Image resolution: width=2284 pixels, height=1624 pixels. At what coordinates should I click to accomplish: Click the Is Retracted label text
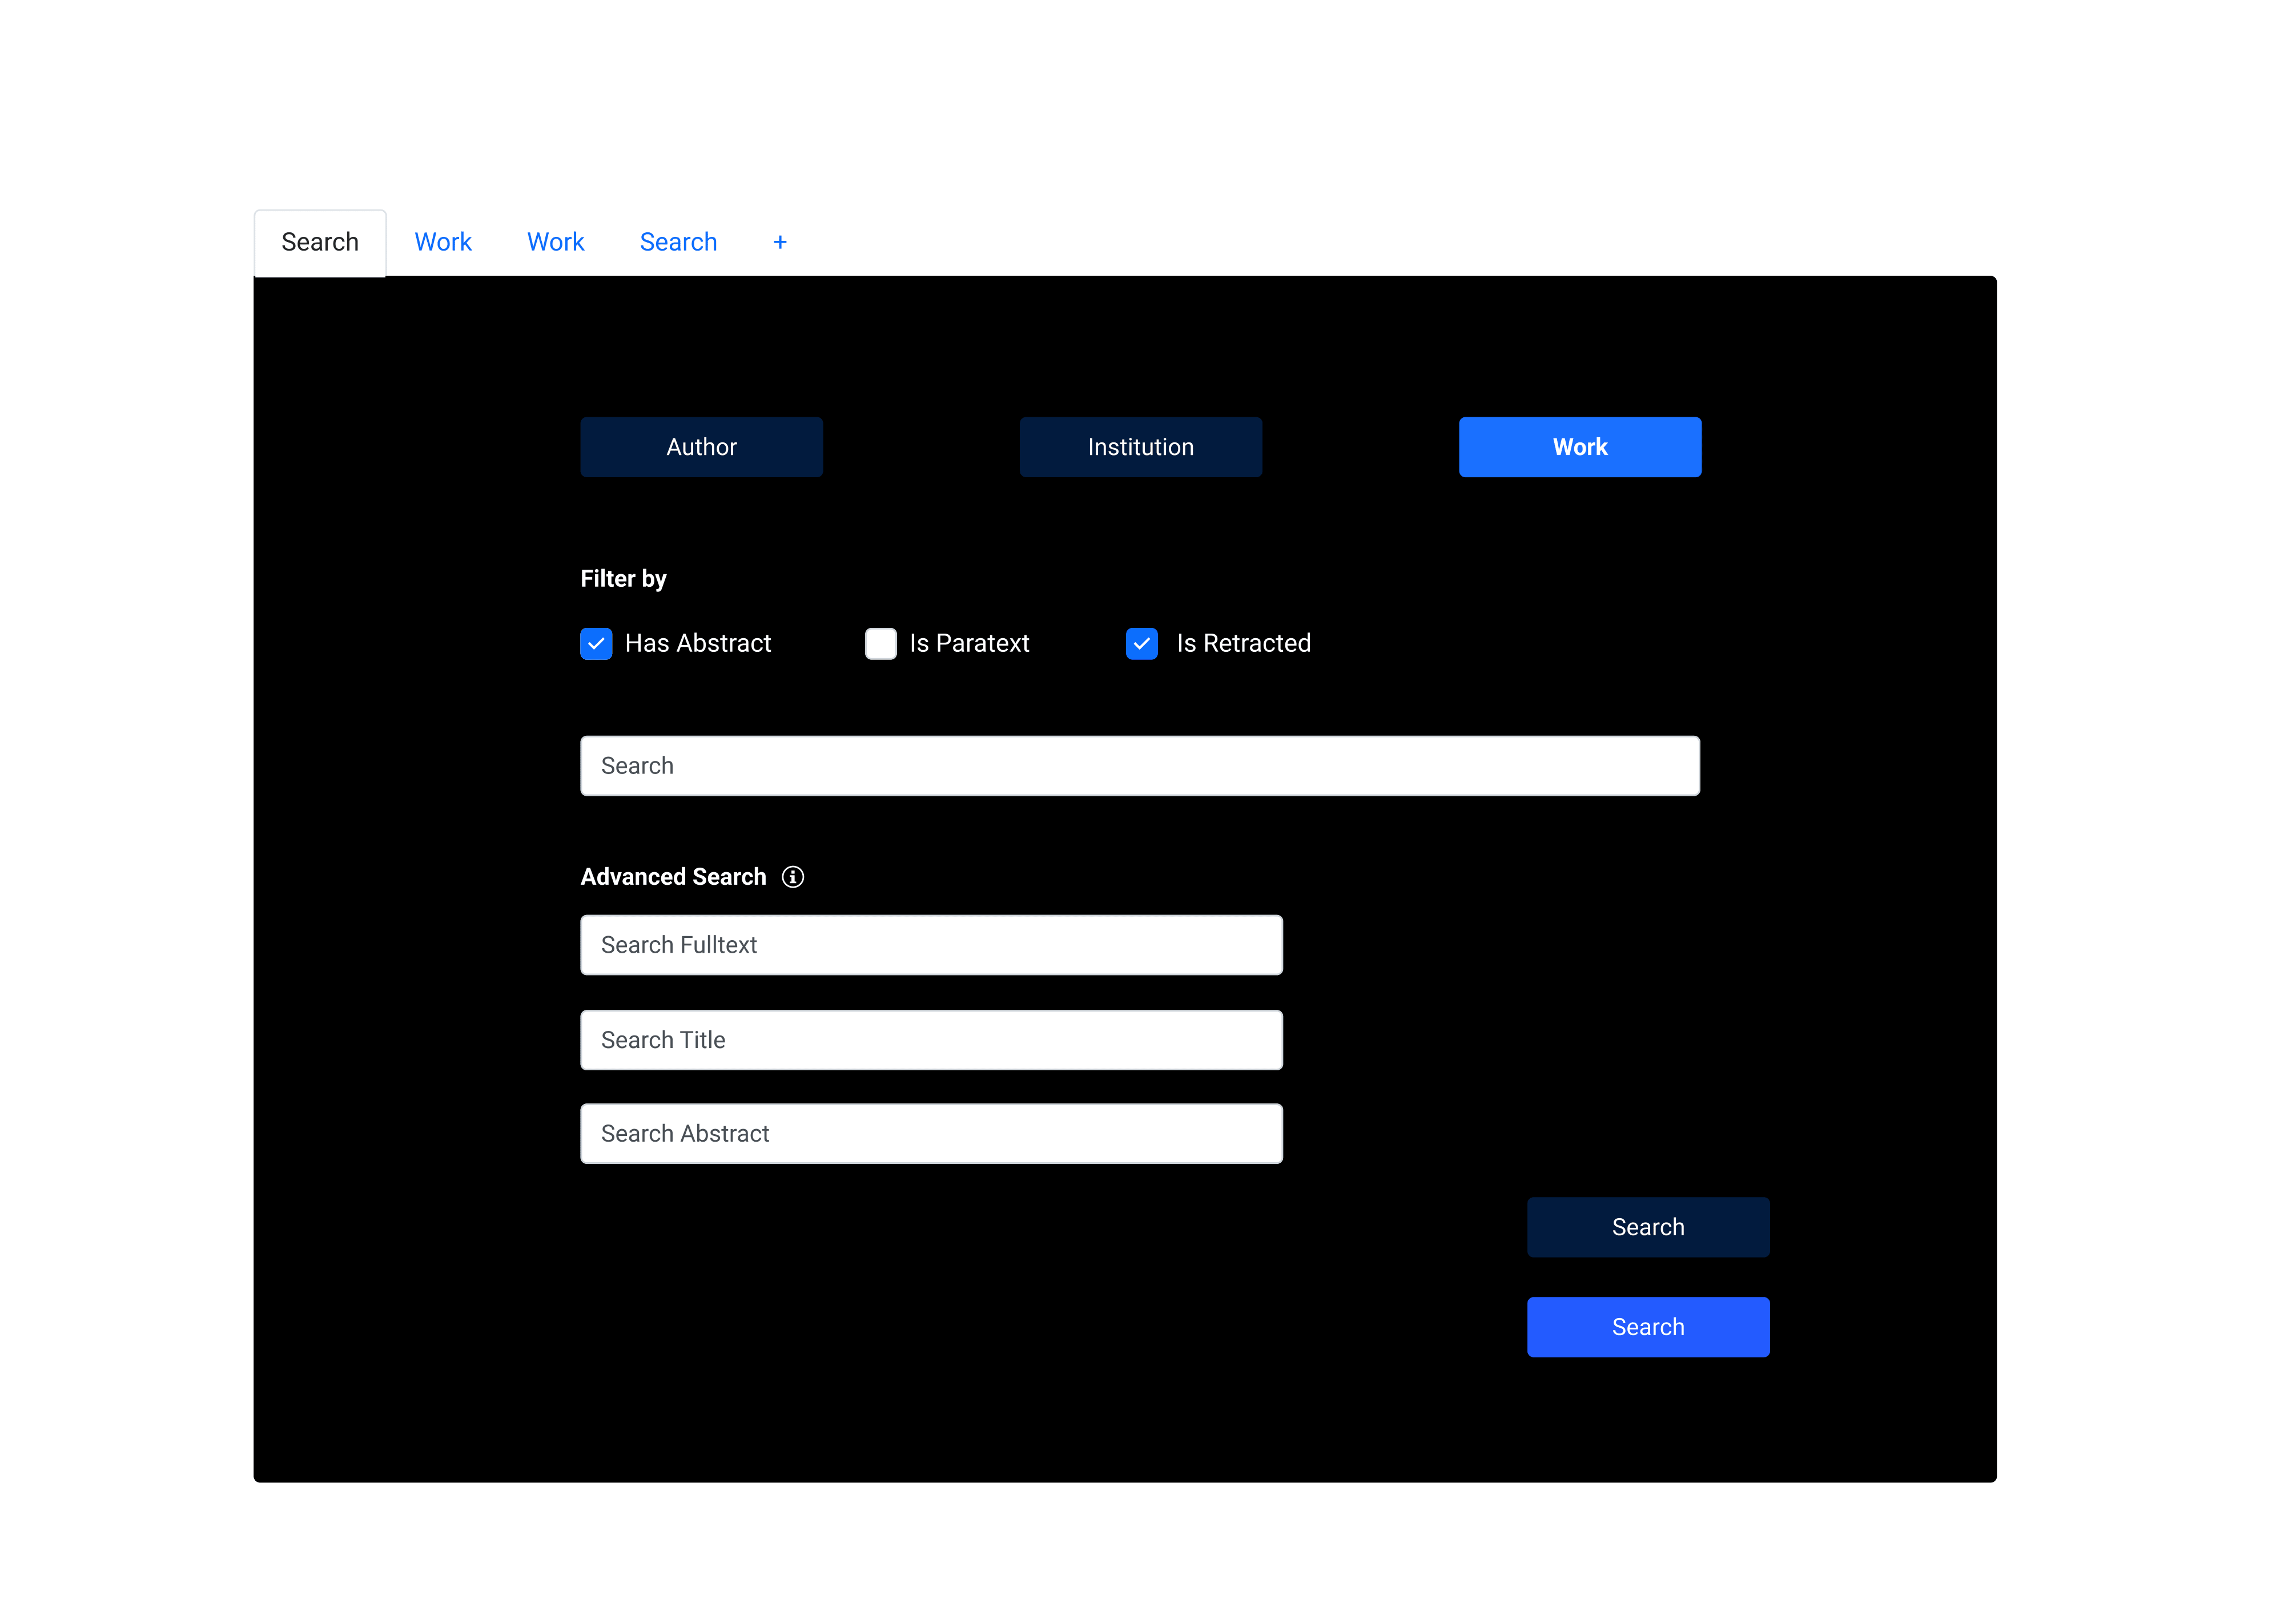pyautogui.click(x=1242, y=644)
